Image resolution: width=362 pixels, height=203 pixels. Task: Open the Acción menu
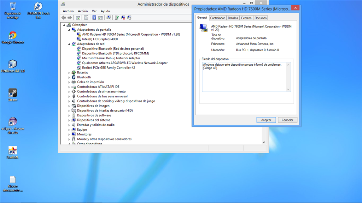click(83, 11)
